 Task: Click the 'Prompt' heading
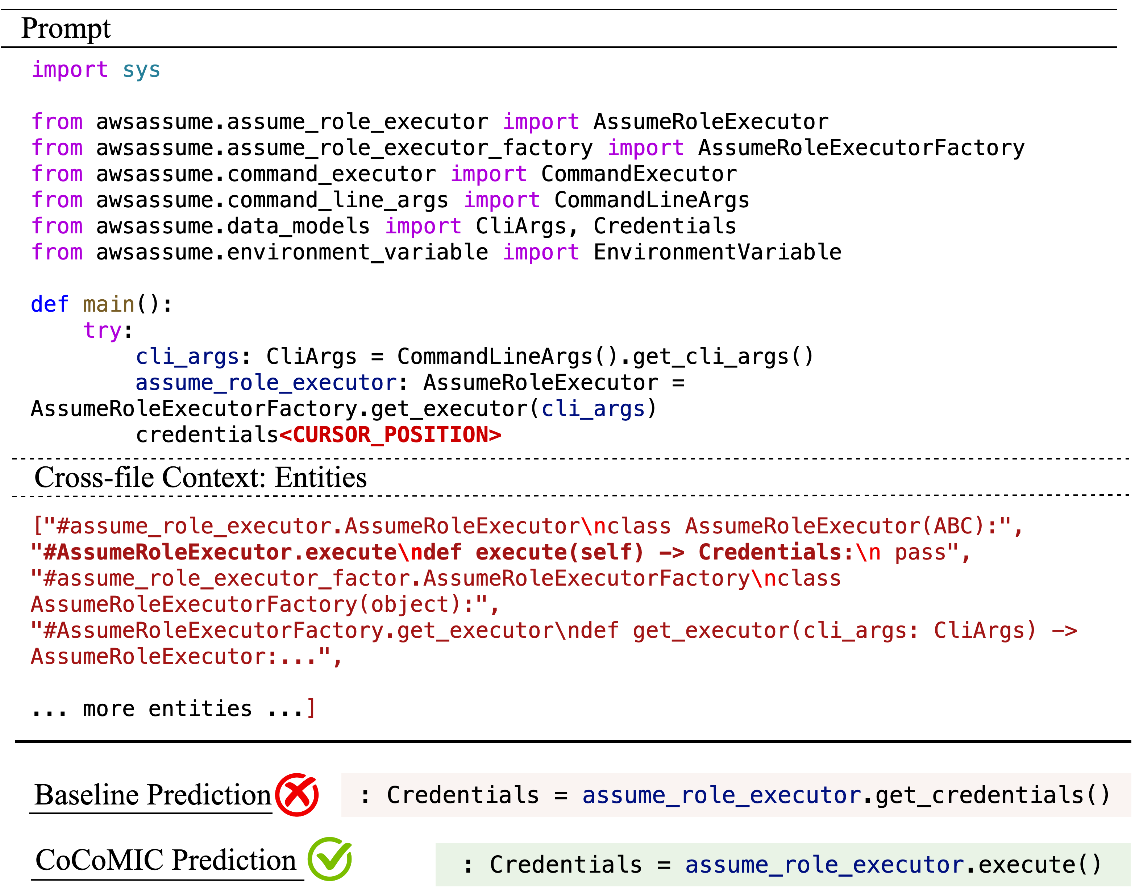(x=66, y=28)
